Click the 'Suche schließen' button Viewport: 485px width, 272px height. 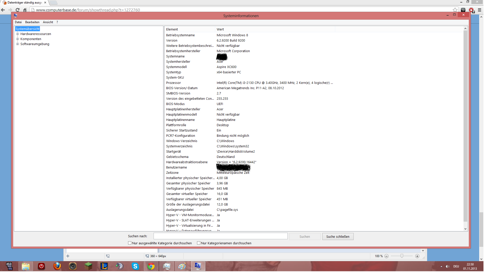[x=338, y=236]
